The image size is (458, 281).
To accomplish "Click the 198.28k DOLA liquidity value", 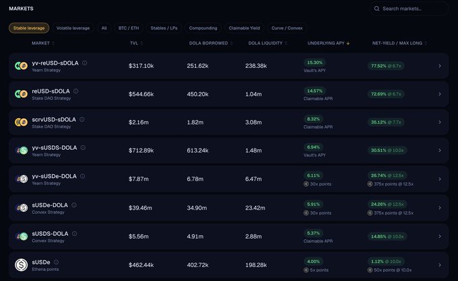I will coord(256,265).
